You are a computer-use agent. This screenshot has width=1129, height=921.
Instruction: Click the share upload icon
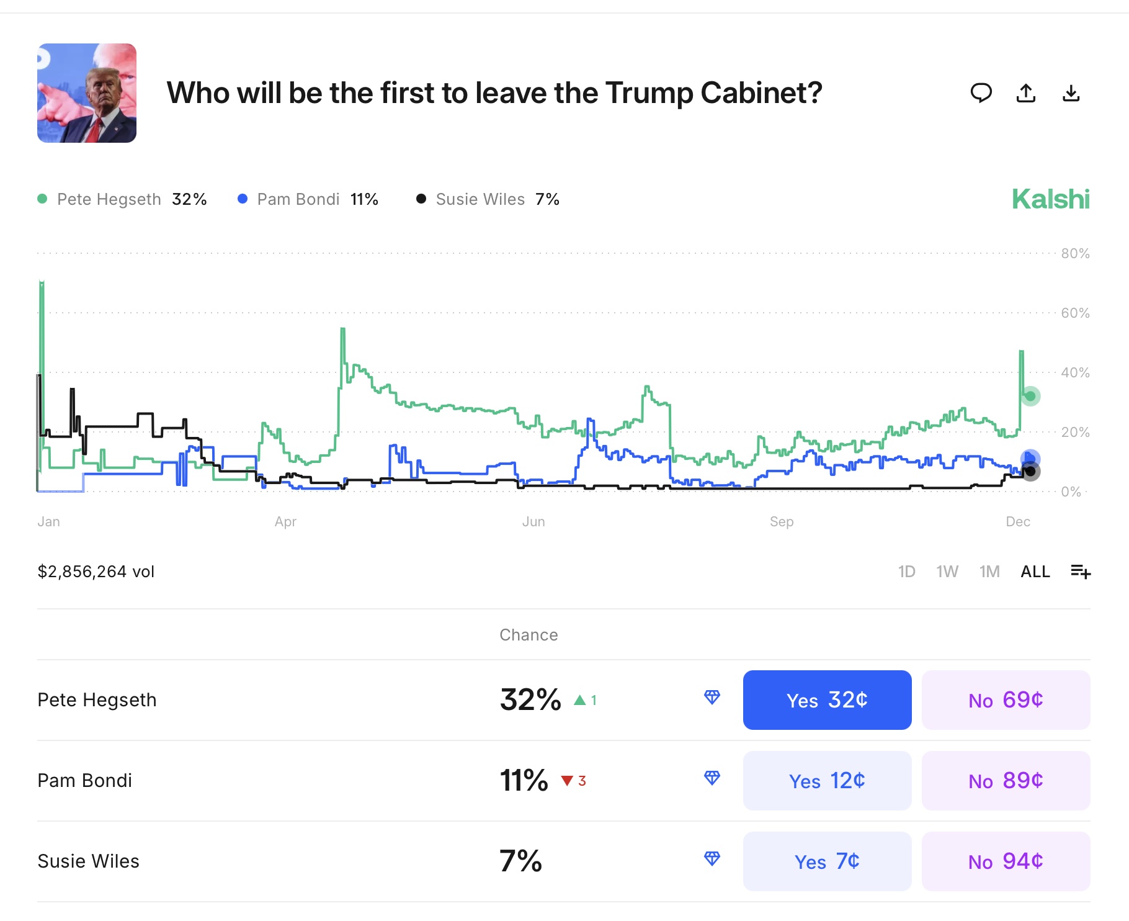[1026, 93]
